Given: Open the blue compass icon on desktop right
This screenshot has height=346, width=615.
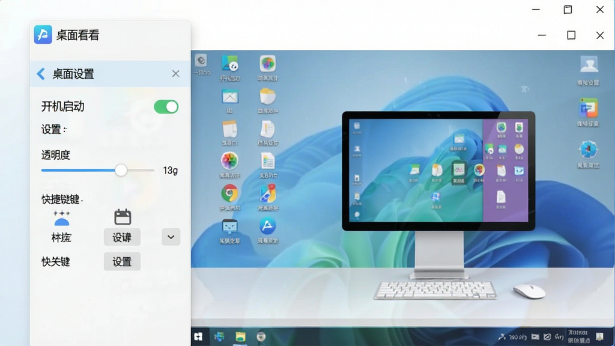Looking at the screenshot, I should (x=589, y=150).
